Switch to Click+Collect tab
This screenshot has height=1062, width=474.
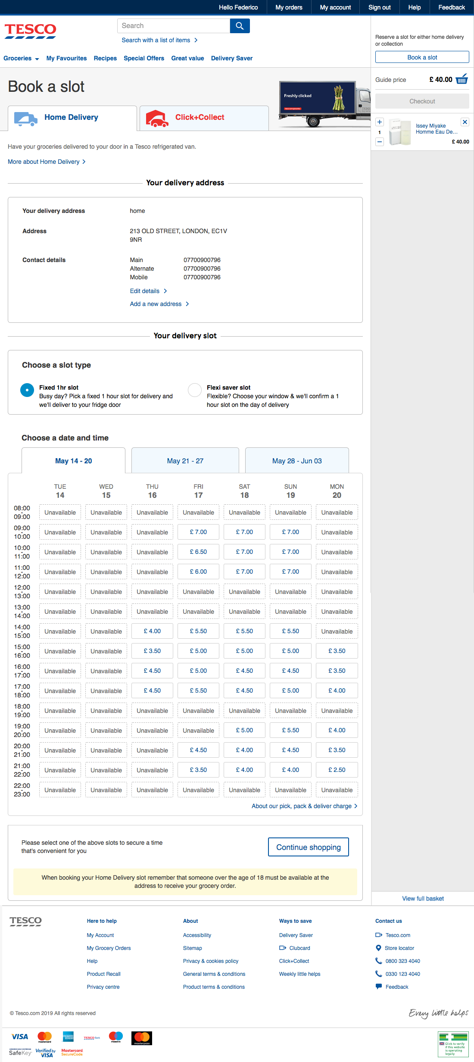click(x=204, y=118)
